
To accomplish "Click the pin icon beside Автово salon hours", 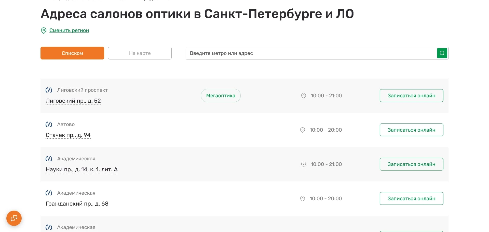I will [303, 130].
